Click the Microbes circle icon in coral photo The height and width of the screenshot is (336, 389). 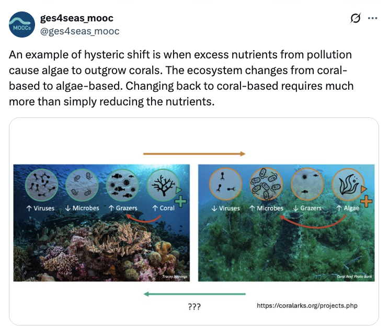click(x=82, y=185)
